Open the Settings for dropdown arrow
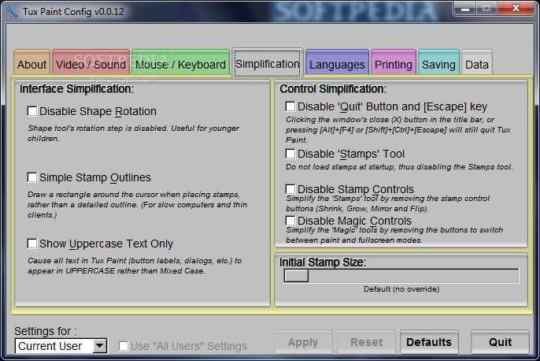The image size is (540, 361). (x=100, y=346)
